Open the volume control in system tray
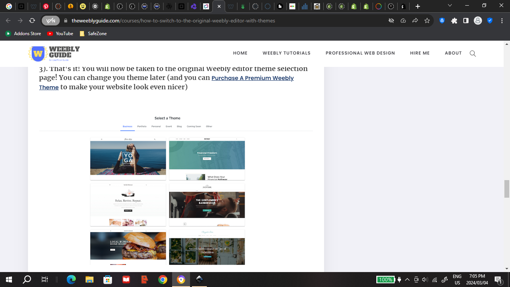 [425, 280]
